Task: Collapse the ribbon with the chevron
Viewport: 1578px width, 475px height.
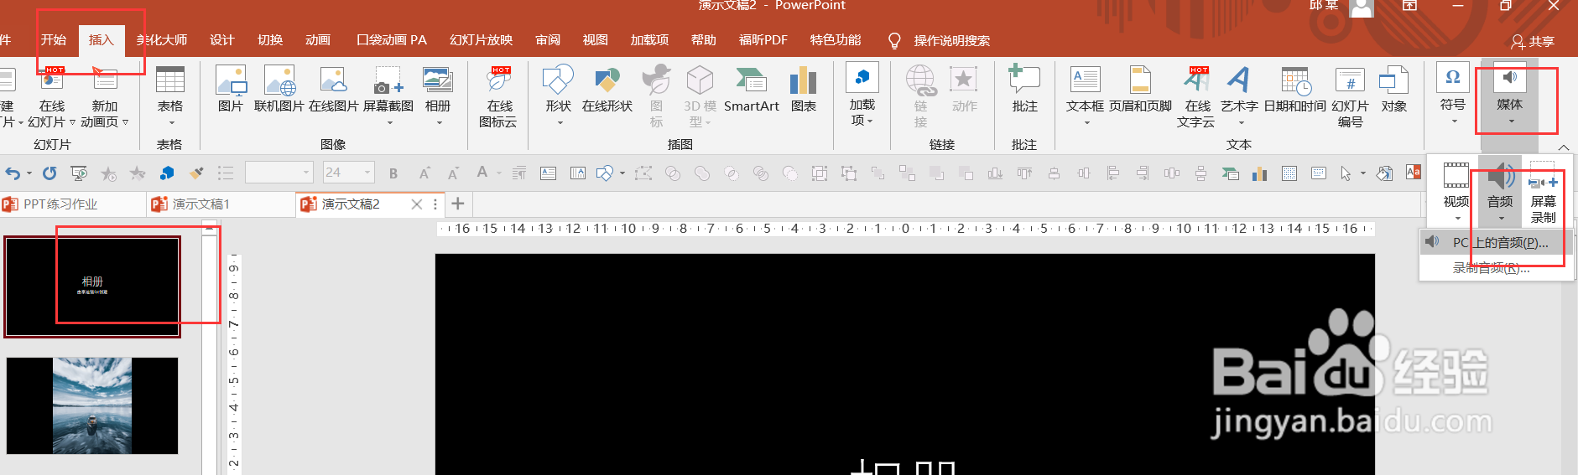Action: pyautogui.click(x=1564, y=147)
